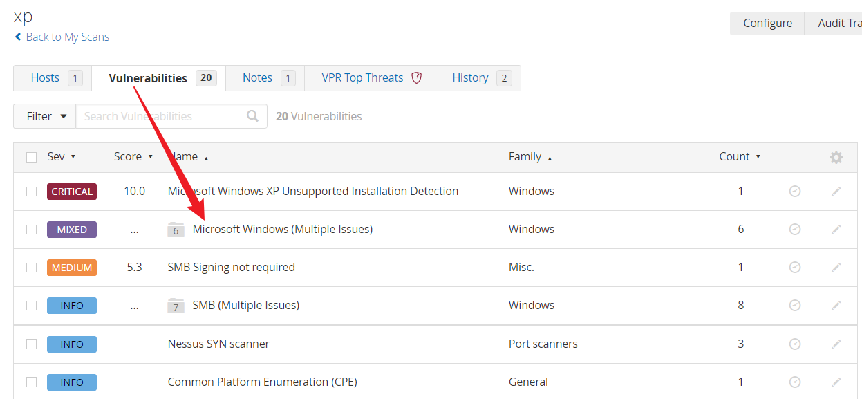Image resolution: width=862 pixels, height=399 pixels.
Task: Open Microsoft Windows (Multiple Issues) group
Action: click(x=283, y=229)
